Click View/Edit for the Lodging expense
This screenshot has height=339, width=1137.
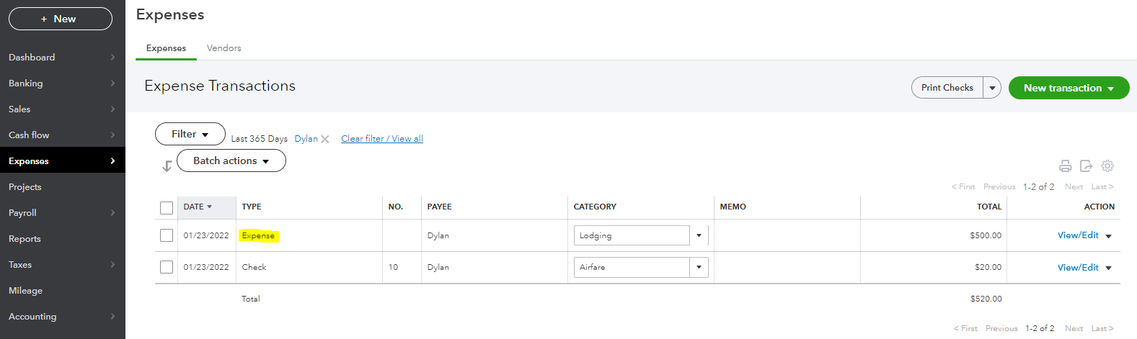pyautogui.click(x=1078, y=235)
